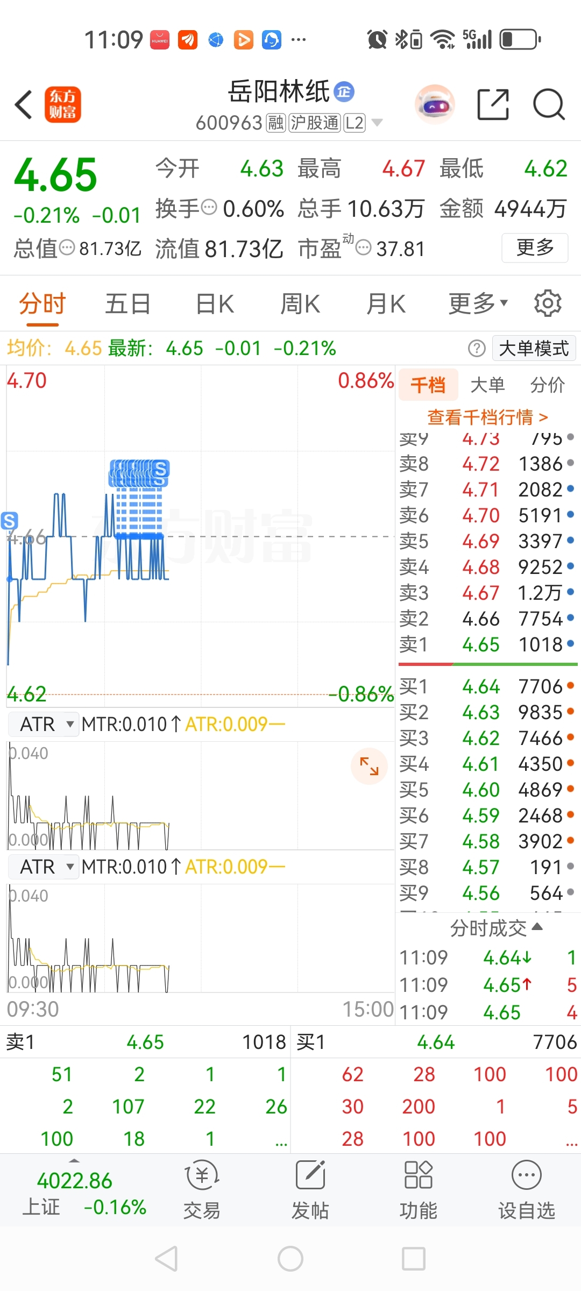Open chart settings gear icon
This screenshot has height=1291, width=581.
tap(548, 303)
